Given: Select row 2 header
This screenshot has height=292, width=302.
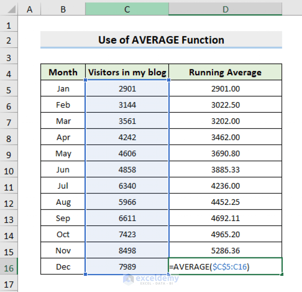Looking at the screenshot, I should coord(9,39).
